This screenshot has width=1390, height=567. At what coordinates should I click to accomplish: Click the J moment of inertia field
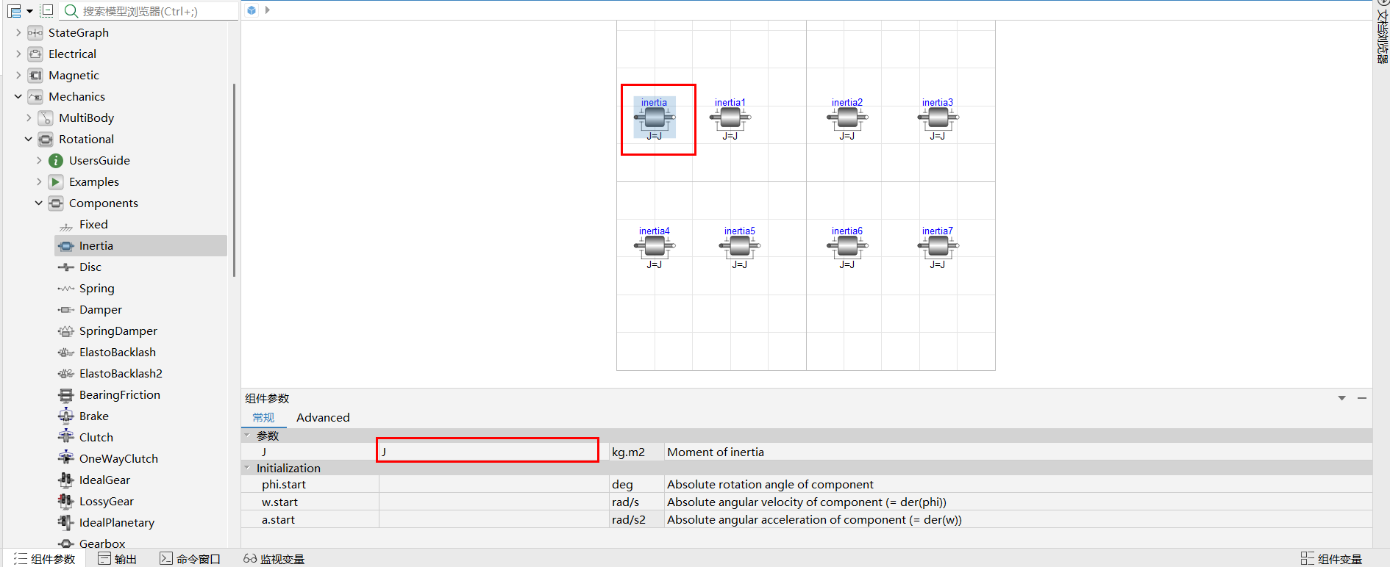487,452
